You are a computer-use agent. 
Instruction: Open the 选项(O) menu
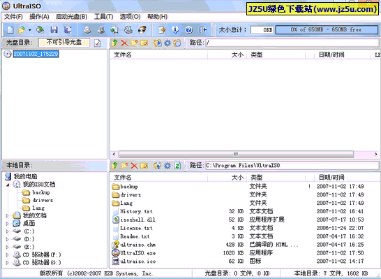[x=130, y=17]
